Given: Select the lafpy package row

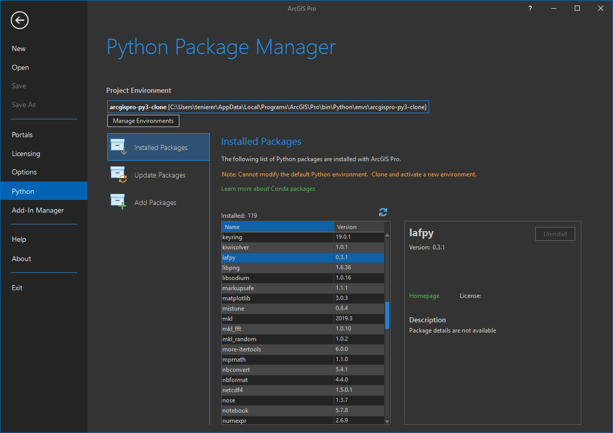Looking at the screenshot, I should coord(303,258).
